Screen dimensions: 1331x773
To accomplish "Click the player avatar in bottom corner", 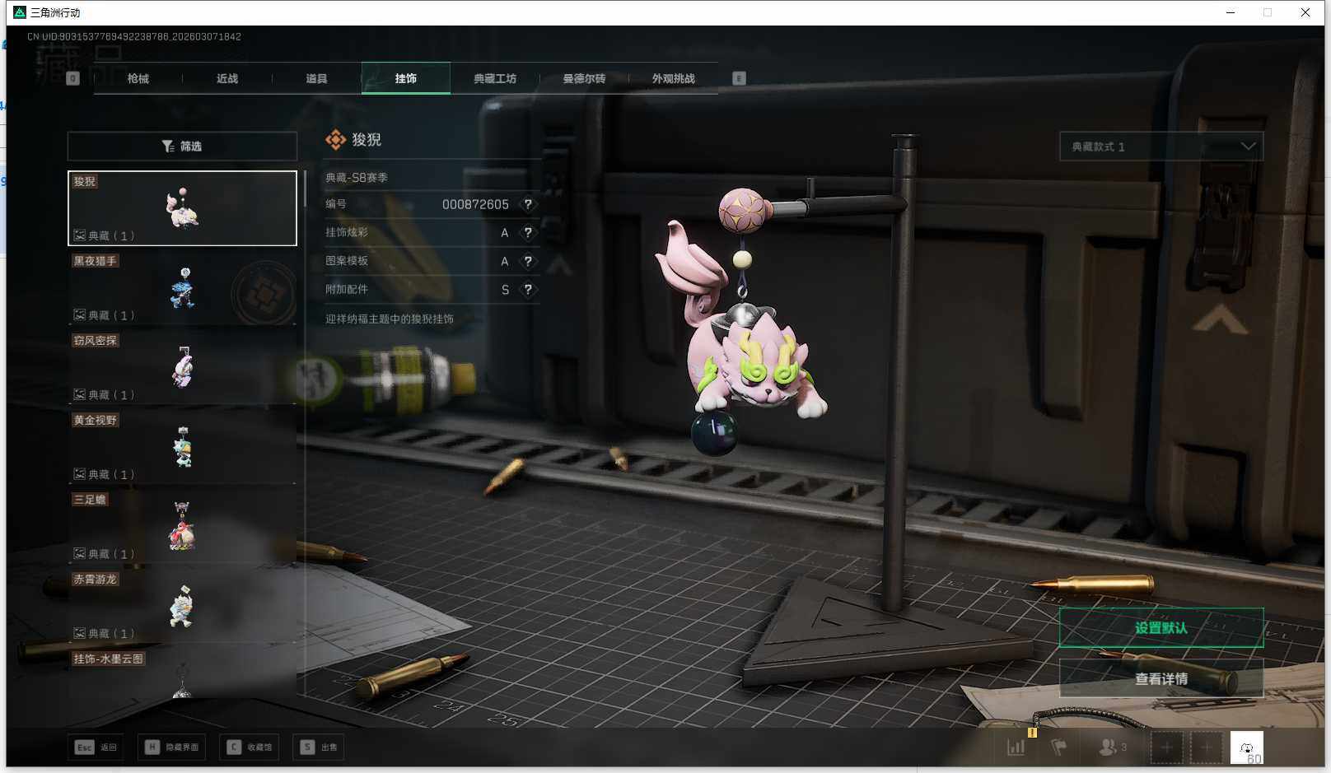I will 1246,747.
